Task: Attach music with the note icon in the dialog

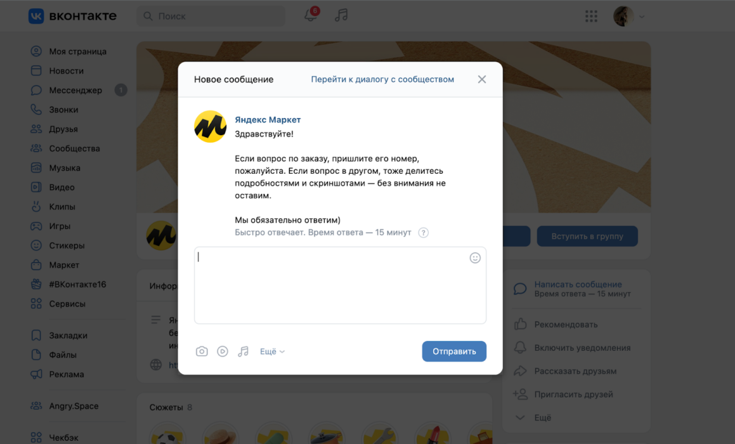Action: pos(242,351)
